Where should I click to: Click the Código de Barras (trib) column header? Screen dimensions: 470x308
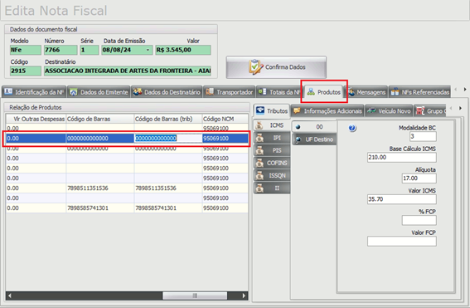pyautogui.click(x=167, y=119)
